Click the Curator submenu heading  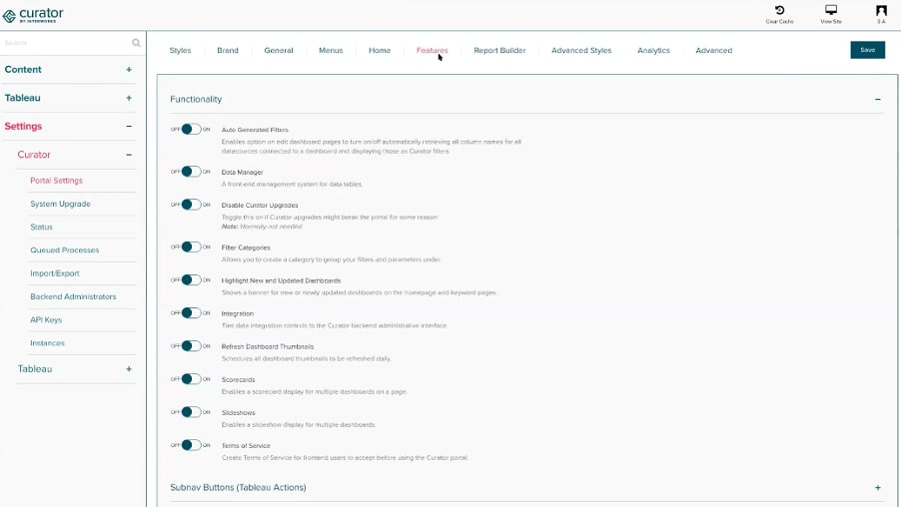(x=34, y=155)
